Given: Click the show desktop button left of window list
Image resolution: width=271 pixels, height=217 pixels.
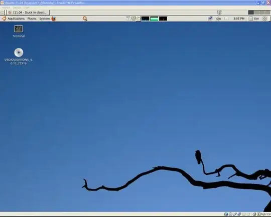Looking at the screenshot, I should pos(2,12).
